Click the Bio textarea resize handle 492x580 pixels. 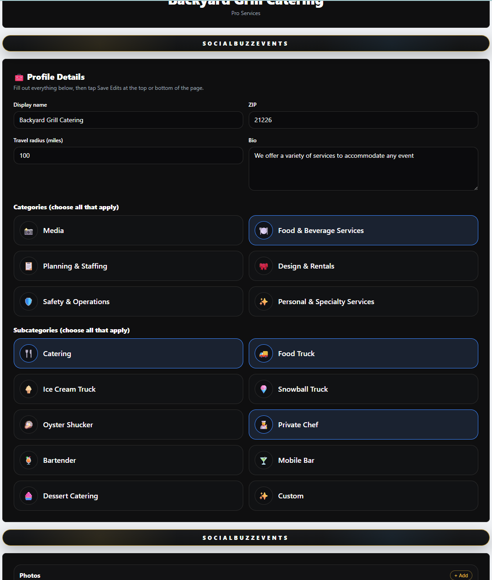coord(475,187)
